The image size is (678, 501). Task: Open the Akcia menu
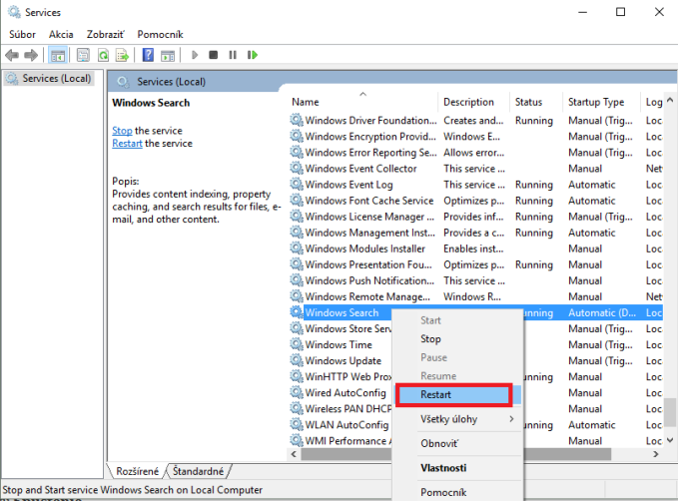(61, 34)
